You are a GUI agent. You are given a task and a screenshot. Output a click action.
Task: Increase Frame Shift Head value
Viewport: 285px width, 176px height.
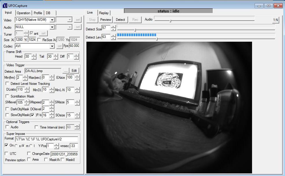[x=34, y=55]
